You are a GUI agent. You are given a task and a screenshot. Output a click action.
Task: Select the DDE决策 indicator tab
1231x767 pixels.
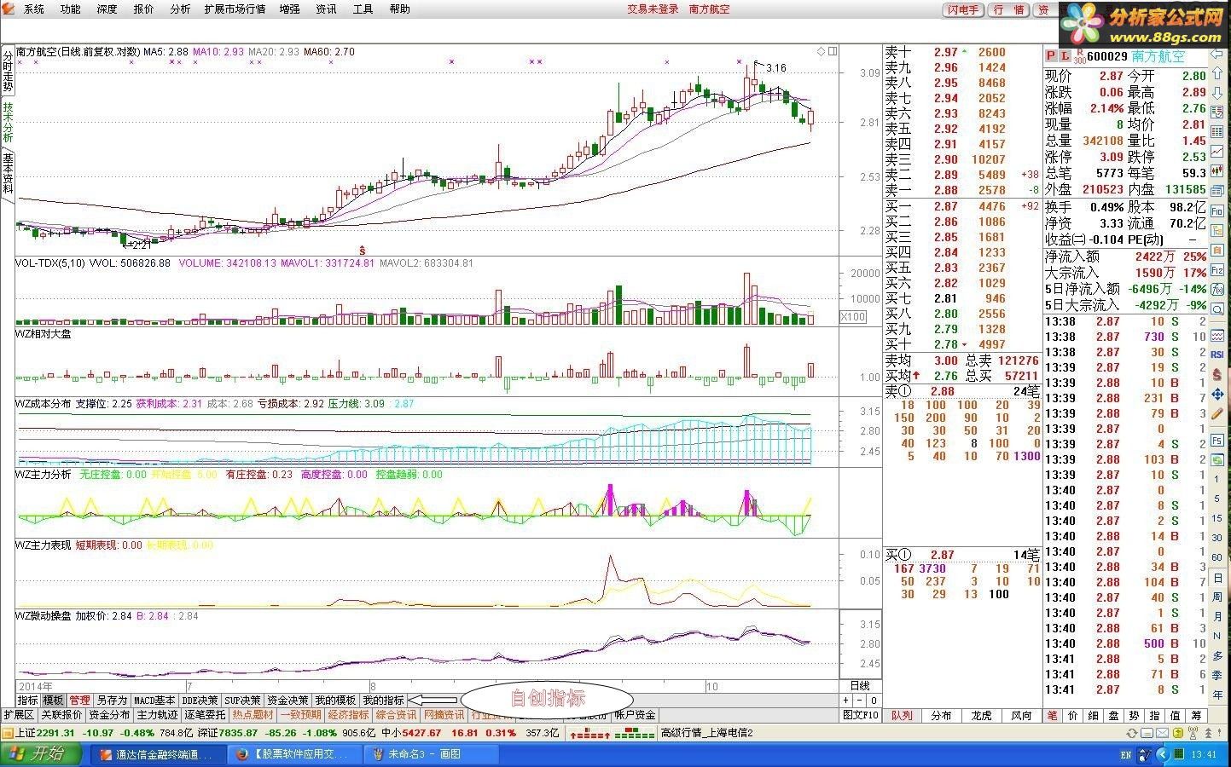coord(200,701)
